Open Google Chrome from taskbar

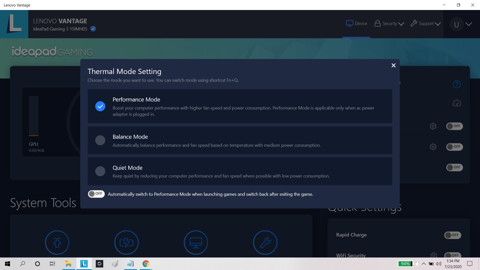click(146, 264)
